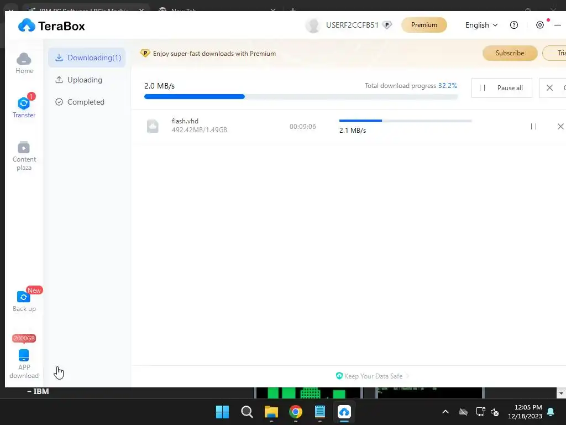Cancel the flash.vhd download

[560, 126]
